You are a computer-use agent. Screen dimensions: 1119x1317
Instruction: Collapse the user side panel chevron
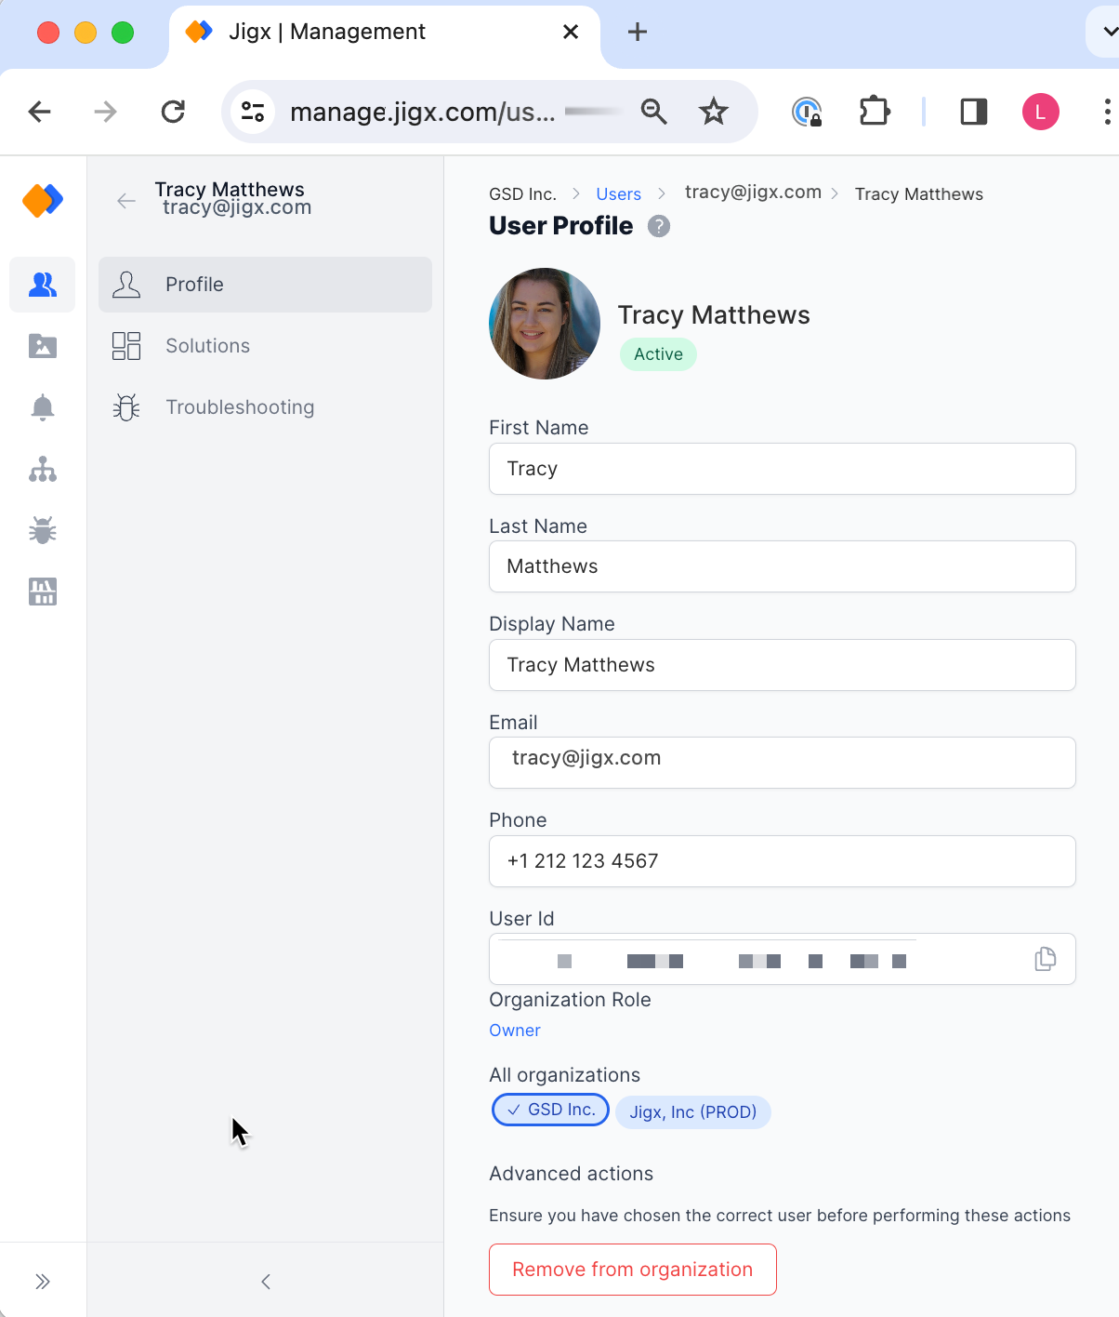[266, 1282]
